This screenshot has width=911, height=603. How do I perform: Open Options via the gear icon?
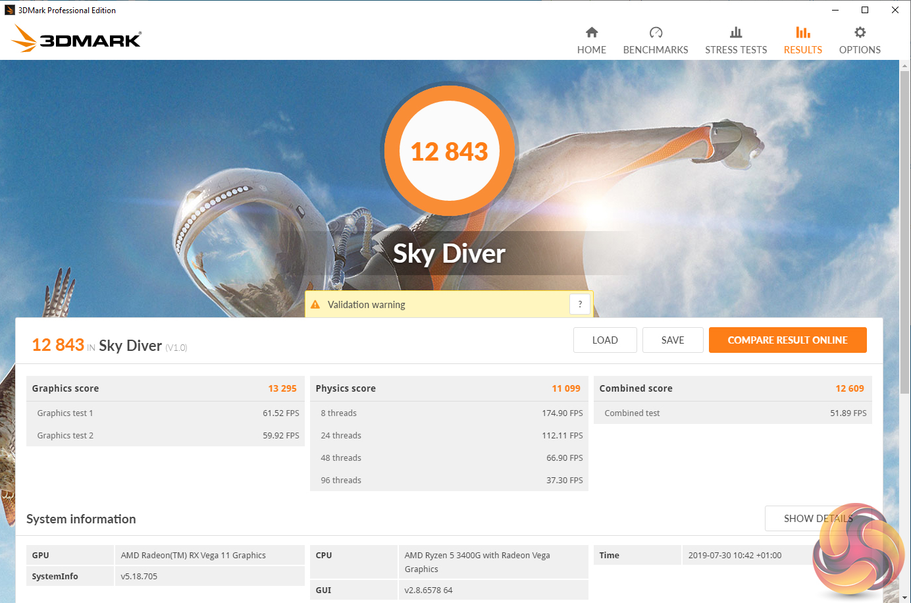860,32
